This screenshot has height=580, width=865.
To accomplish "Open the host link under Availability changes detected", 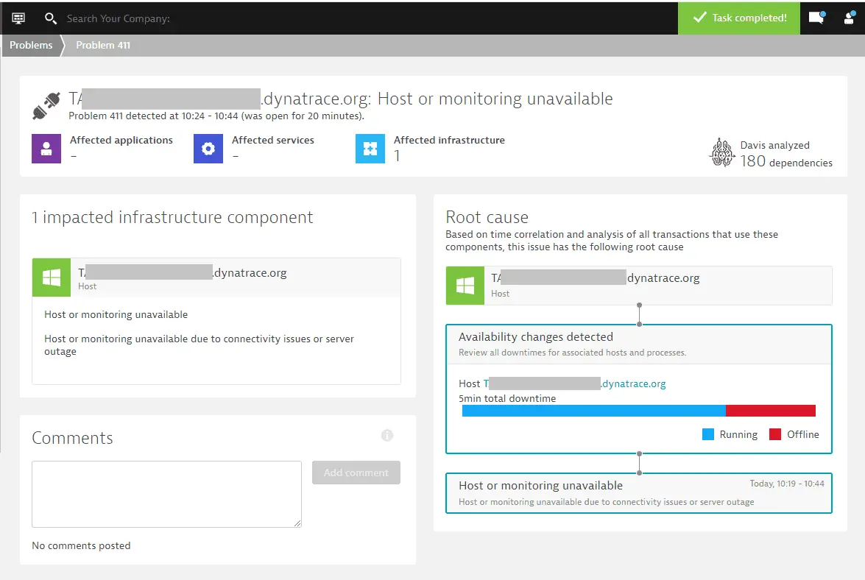I will [574, 383].
